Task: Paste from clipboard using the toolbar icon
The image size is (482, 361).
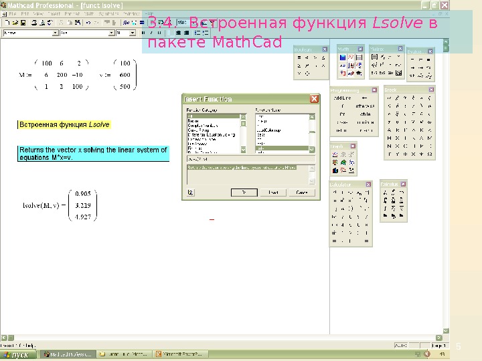Action: click(x=78, y=23)
